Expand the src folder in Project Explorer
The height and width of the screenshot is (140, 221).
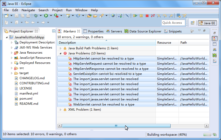coord(12,68)
